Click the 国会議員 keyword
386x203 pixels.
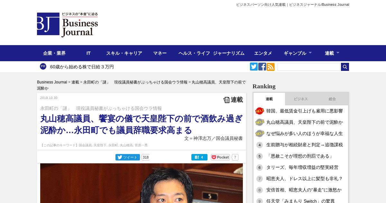click(85, 145)
